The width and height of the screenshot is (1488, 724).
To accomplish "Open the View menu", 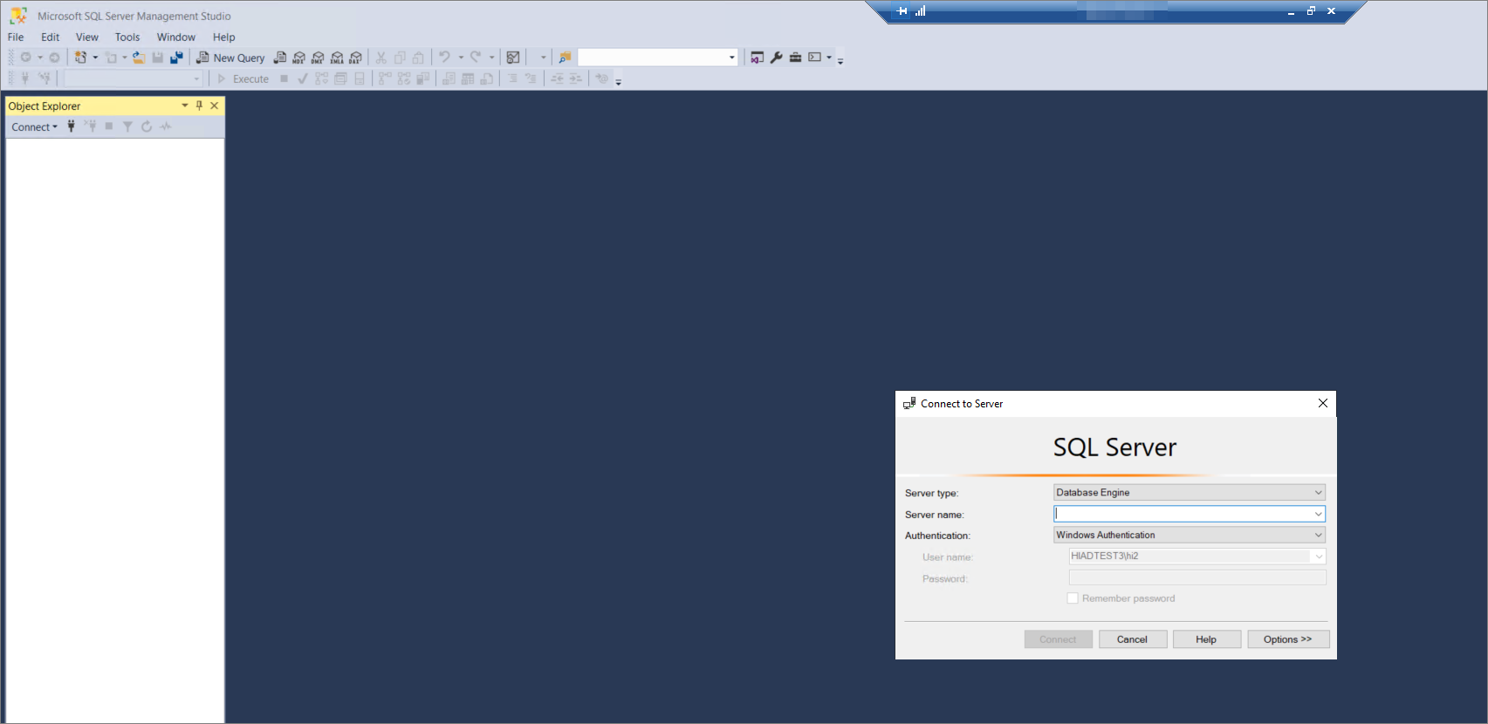I will pos(87,37).
